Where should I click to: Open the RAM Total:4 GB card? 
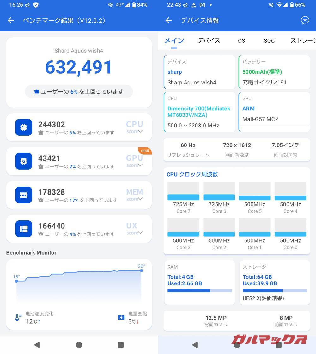tap(200, 283)
